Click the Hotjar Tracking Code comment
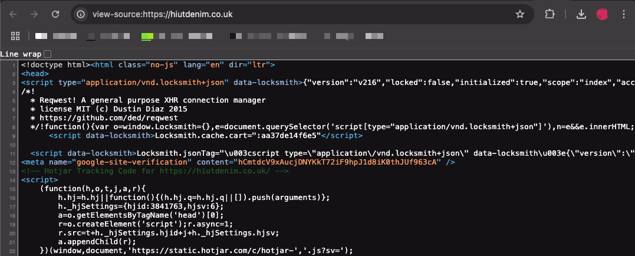The height and width of the screenshot is (256, 635). click(154, 171)
